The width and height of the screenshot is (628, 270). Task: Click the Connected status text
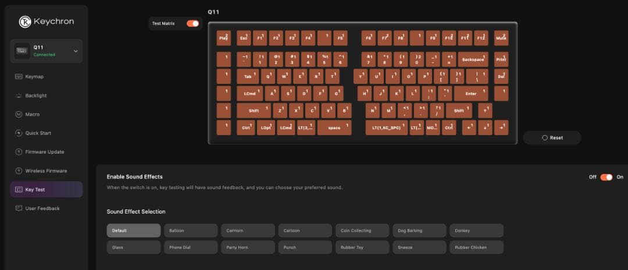[44, 55]
